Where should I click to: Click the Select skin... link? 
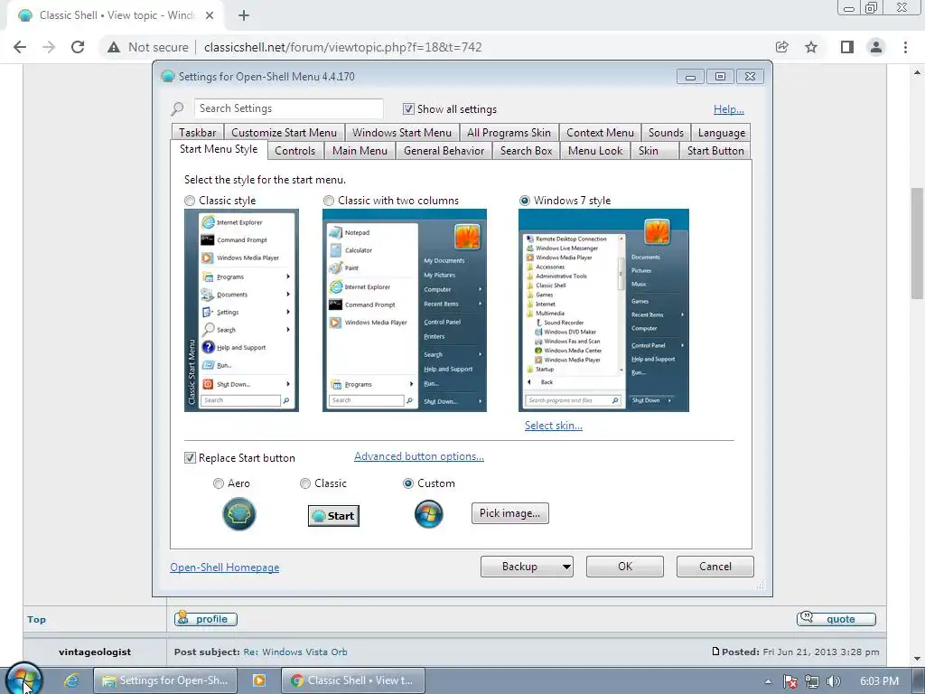[554, 426]
